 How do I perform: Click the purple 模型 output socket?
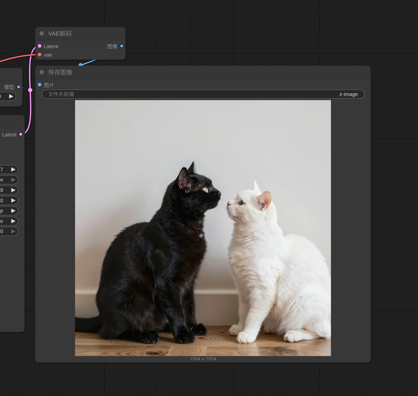[x=19, y=87]
